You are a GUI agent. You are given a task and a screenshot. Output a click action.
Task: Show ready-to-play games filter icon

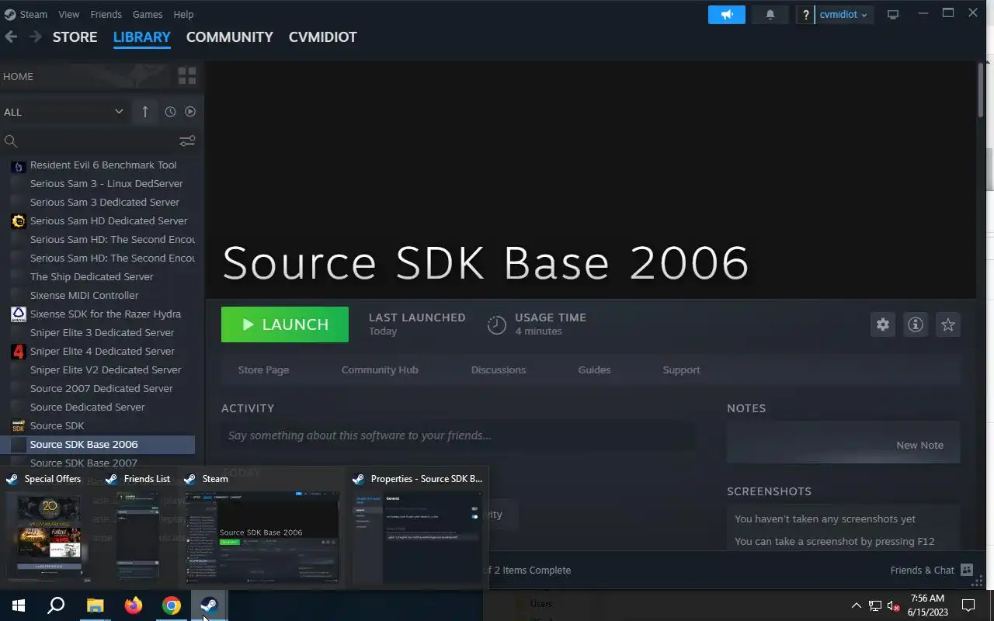tap(190, 112)
